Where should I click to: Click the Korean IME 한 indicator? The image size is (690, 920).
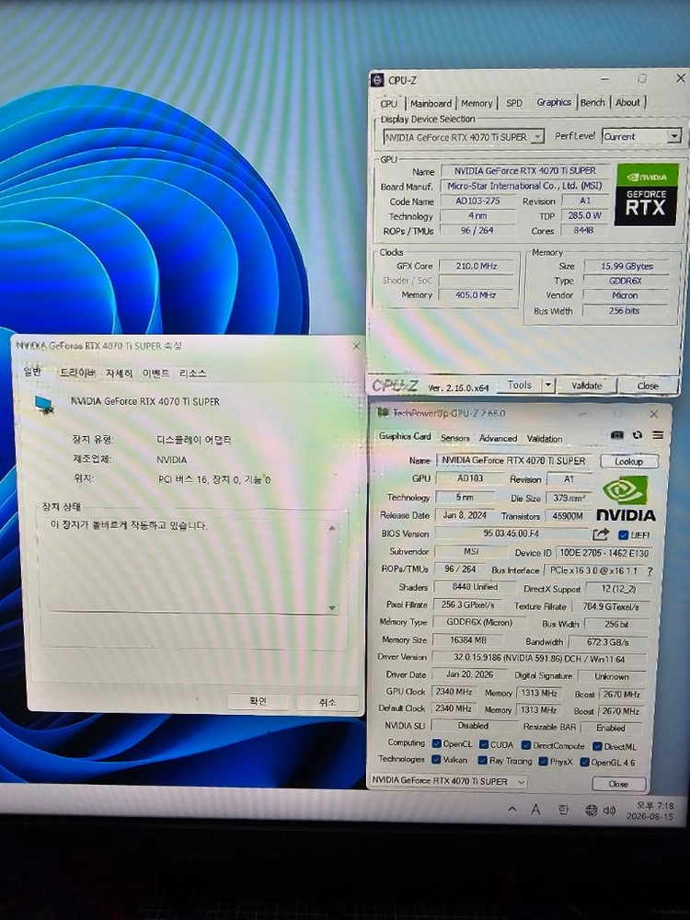[563, 810]
